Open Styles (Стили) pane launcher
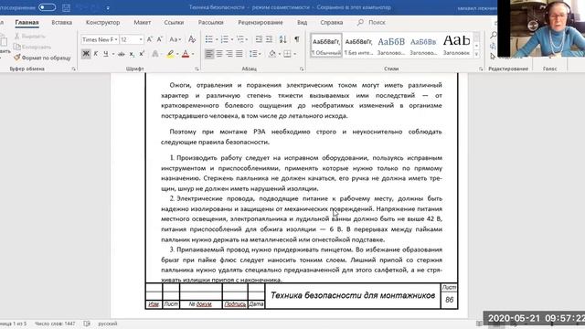 coord(481,69)
